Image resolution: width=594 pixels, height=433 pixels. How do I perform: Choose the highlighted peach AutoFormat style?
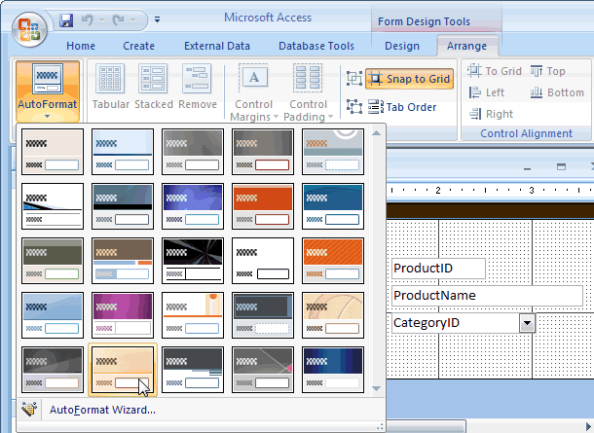click(123, 370)
